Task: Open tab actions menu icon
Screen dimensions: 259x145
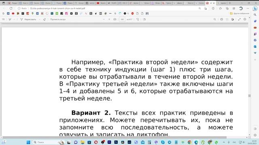Action: (4, 3)
